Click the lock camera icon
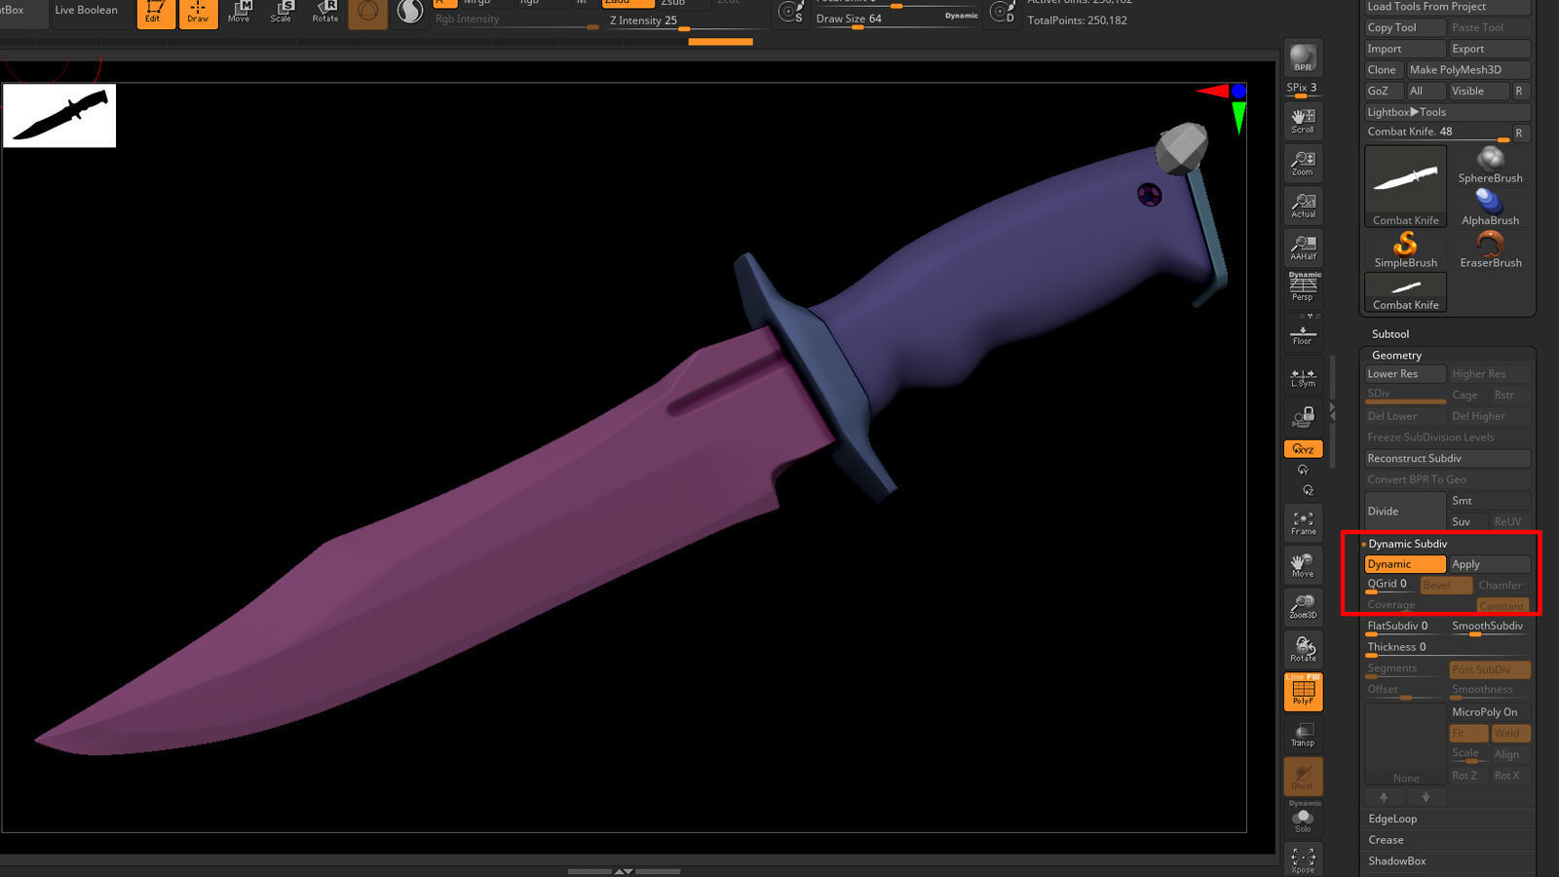The image size is (1559, 877). pos(1303,418)
